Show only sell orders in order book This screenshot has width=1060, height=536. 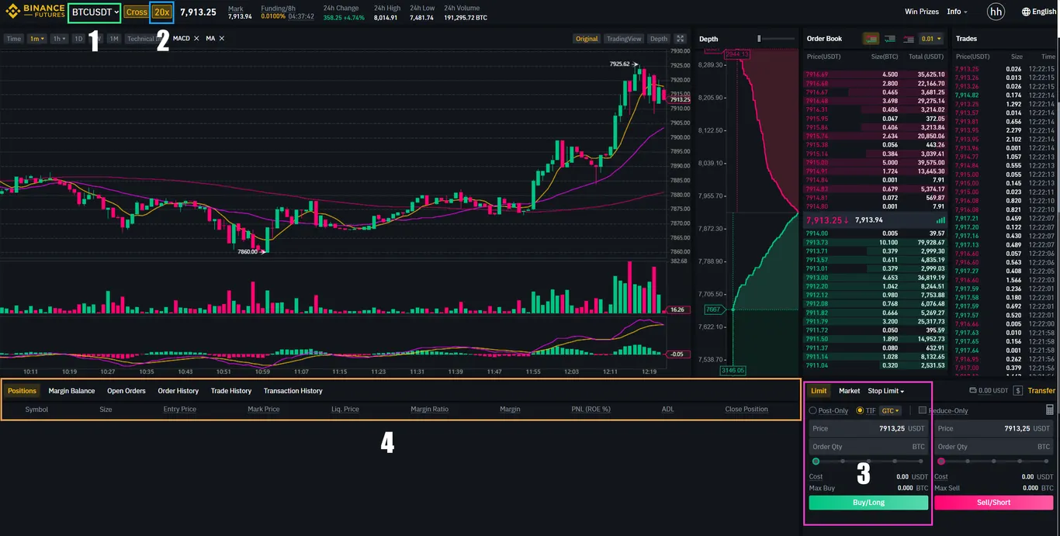907,39
